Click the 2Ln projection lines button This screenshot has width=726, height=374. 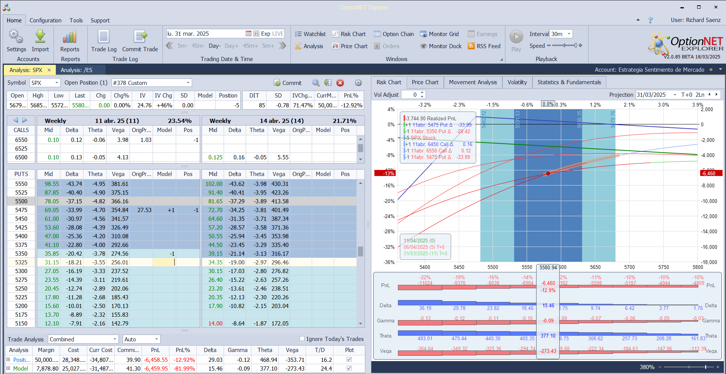click(x=700, y=95)
